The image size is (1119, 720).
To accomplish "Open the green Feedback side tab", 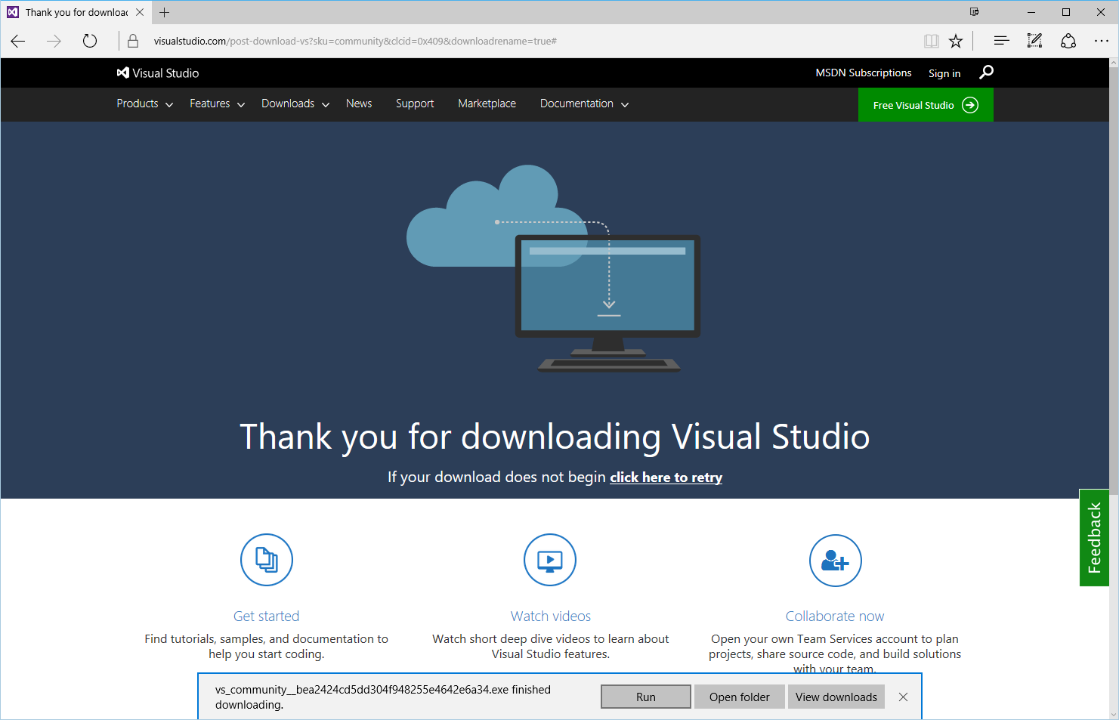I will tap(1094, 538).
